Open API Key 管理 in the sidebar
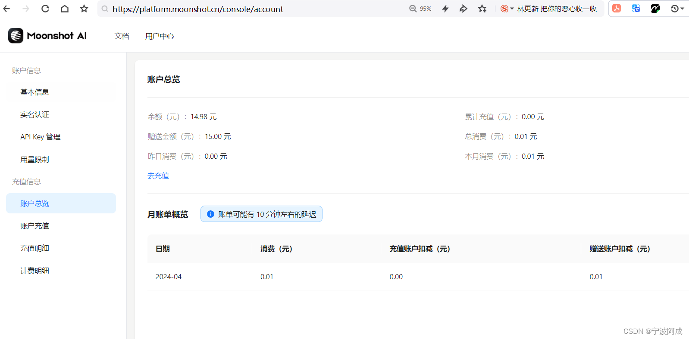Screen dimensions: 689x339 point(61,137)
